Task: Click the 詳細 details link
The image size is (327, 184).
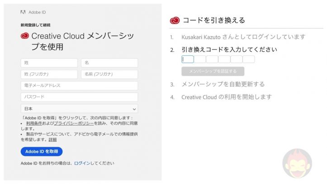Action: [52, 140]
